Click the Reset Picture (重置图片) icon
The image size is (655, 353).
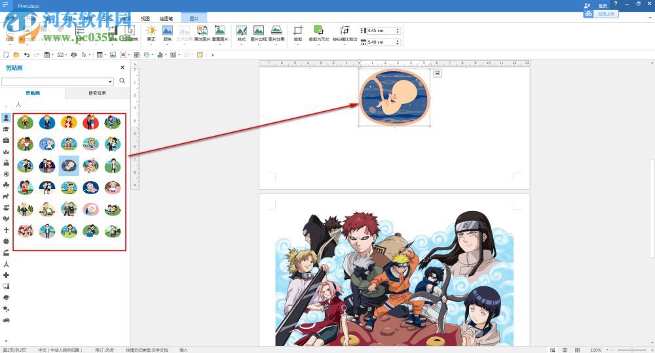pos(219,31)
